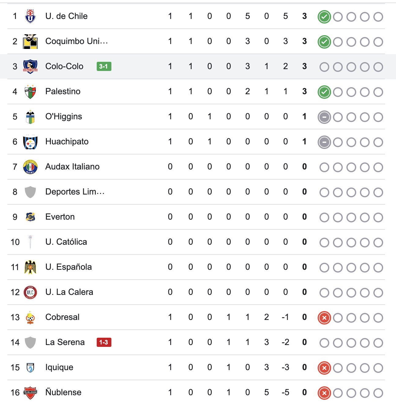Viewport: 396px width, 416px height.
Task: Click the Colo-Colo club badge
Action: pos(30,67)
